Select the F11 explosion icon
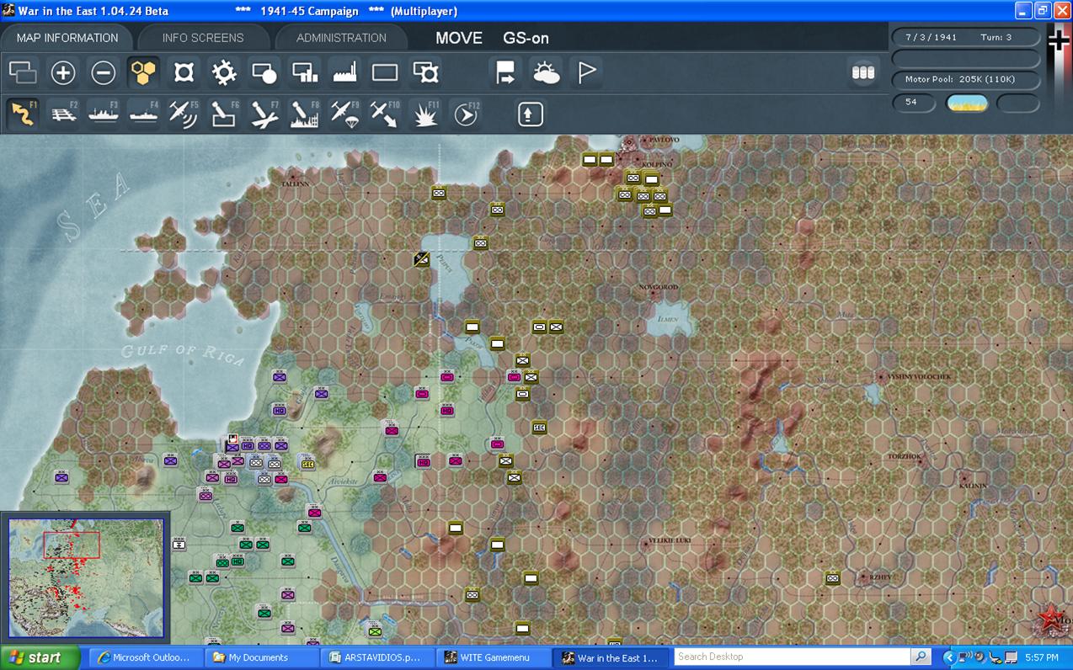The height and width of the screenshot is (670, 1073). [x=425, y=114]
